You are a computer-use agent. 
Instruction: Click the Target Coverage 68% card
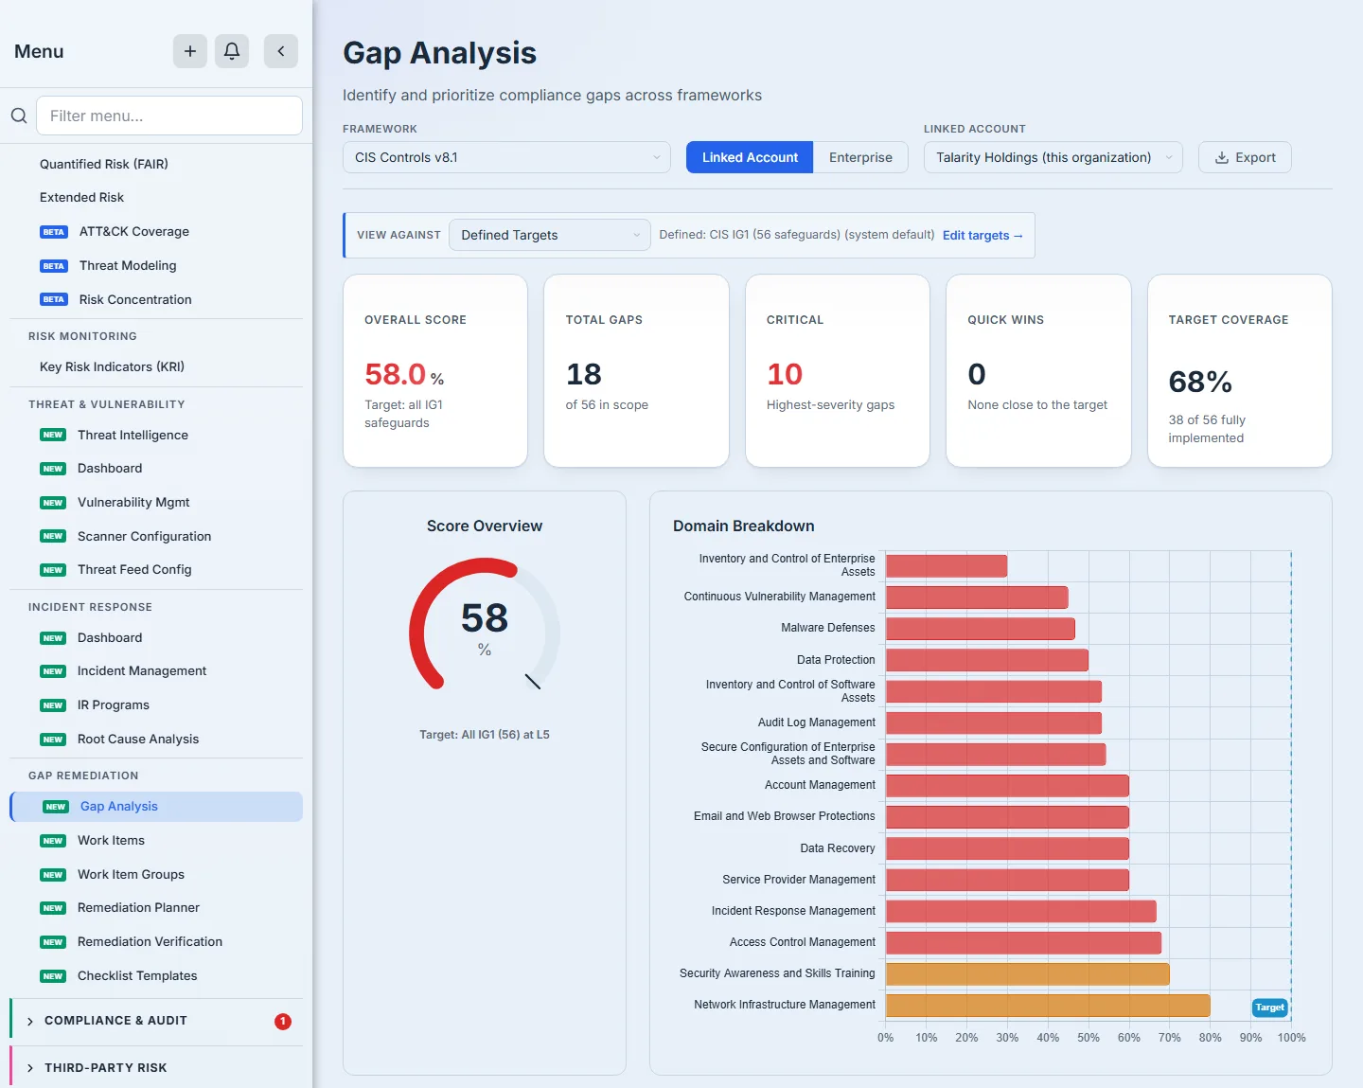tap(1240, 370)
